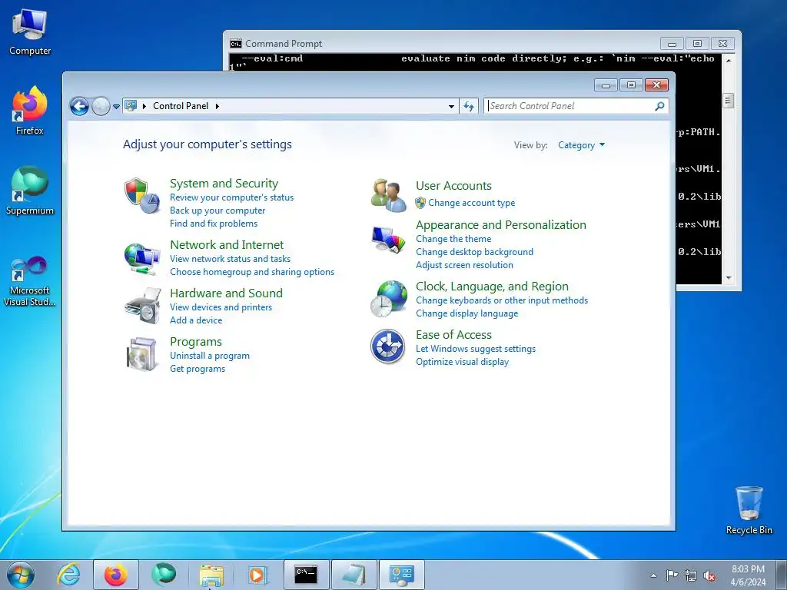Click Optimize visual display
Viewport: 787px width, 590px height.
pos(462,362)
